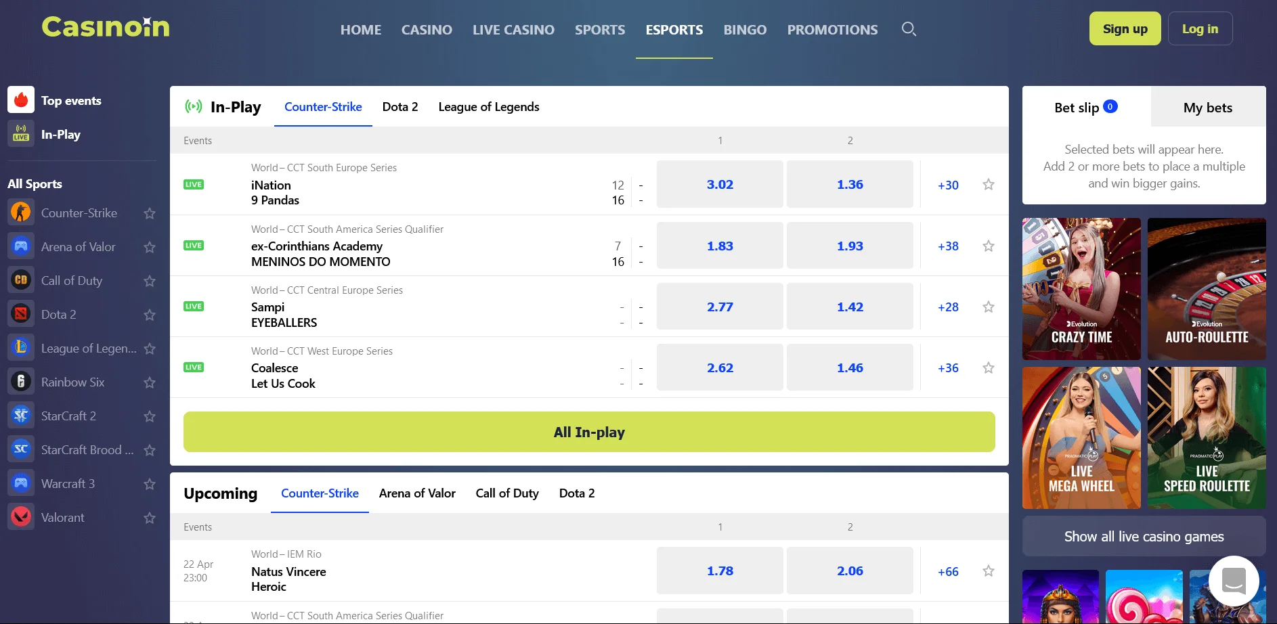The width and height of the screenshot is (1277, 624).
Task: Open the Auto-Roulette game thumbnail
Action: pyautogui.click(x=1207, y=289)
